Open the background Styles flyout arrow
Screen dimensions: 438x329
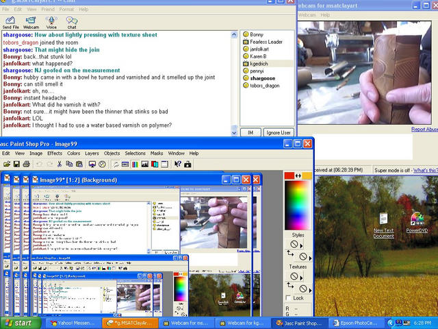pyautogui.click(x=310, y=258)
